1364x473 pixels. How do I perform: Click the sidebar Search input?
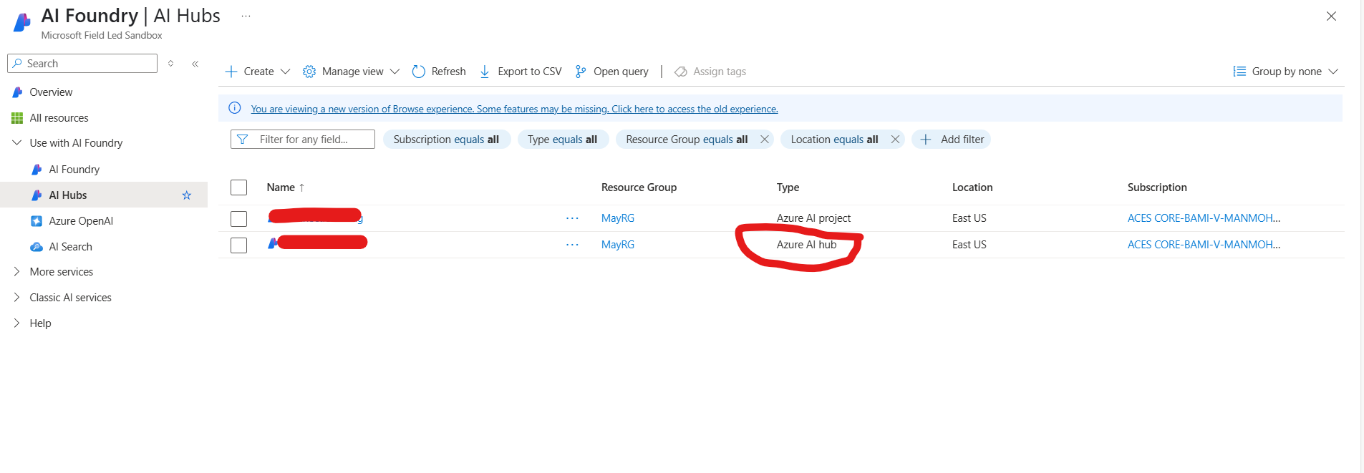82,63
